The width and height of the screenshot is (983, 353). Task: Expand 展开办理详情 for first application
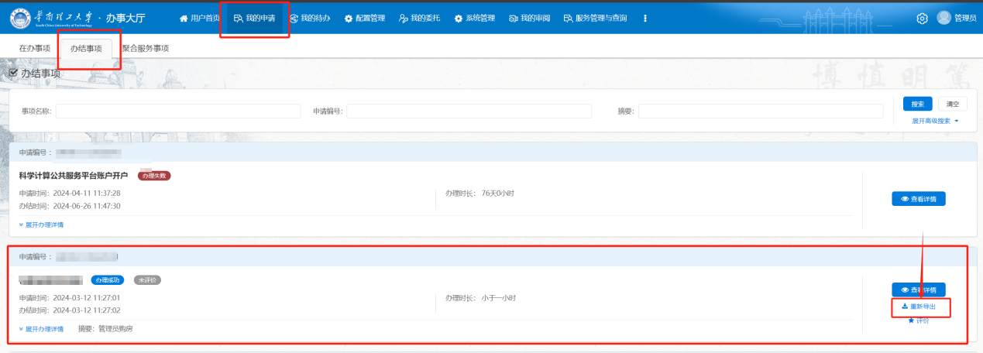click(42, 224)
